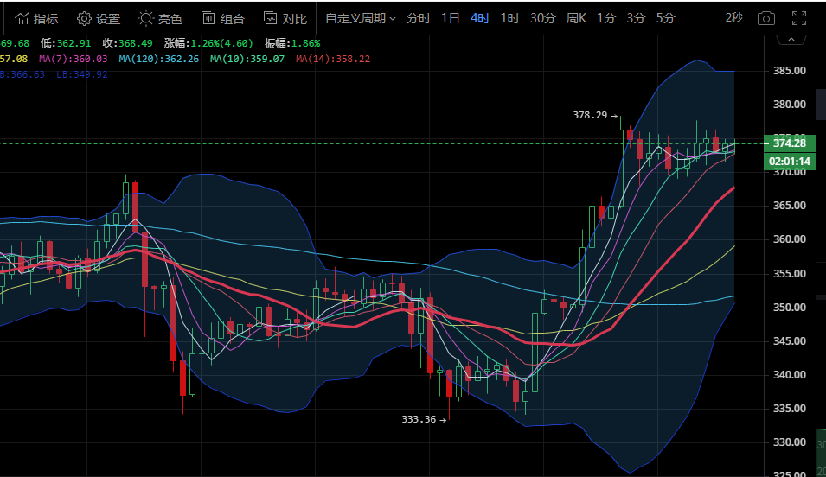Screen dimensions: 826x477
Task: Select the 1日 daily period
Action: 451,18
